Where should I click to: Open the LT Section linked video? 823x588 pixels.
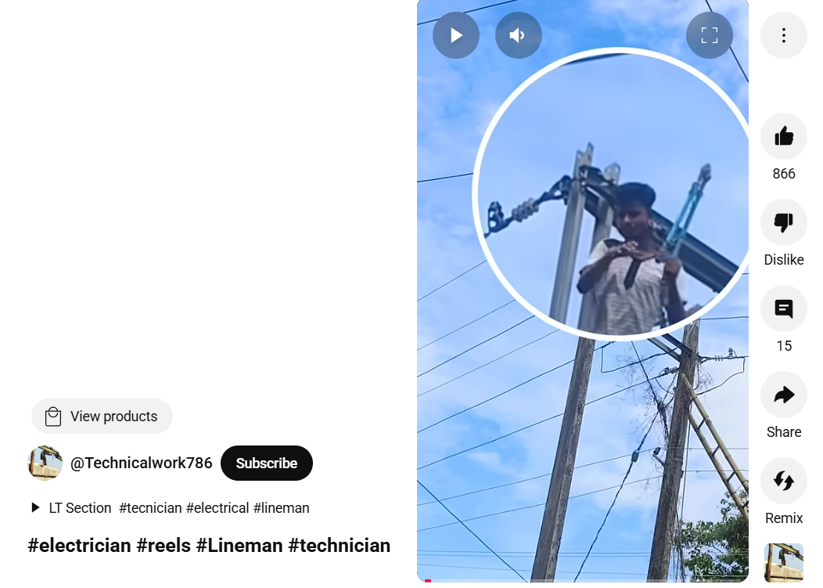pyautogui.click(x=80, y=508)
